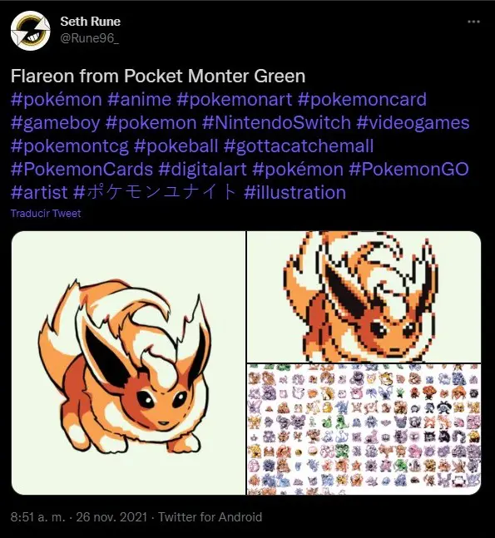The height and width of the screenshot is (538, 495).
Task: Open the @Rune96_ handle link
Action: pos(90,38)
